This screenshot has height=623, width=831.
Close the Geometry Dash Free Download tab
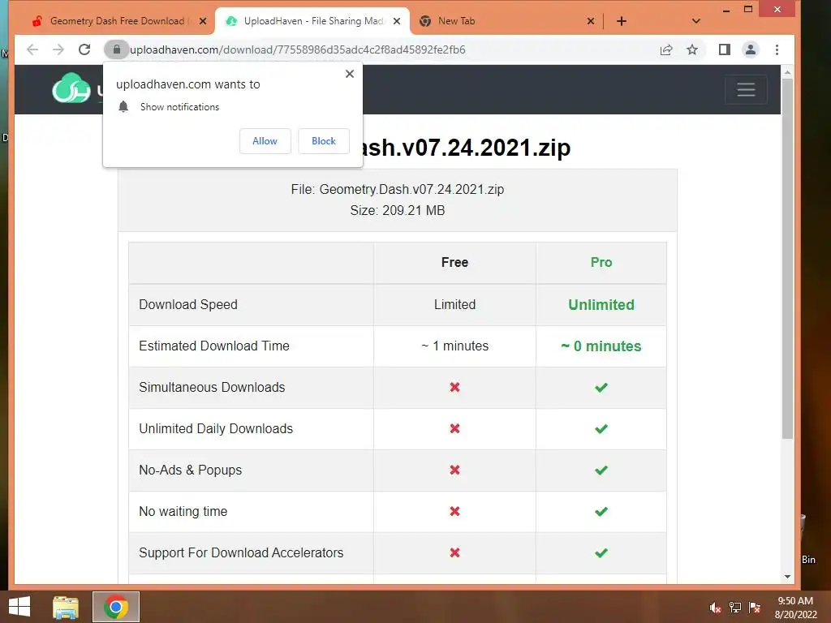coord(203,21)
